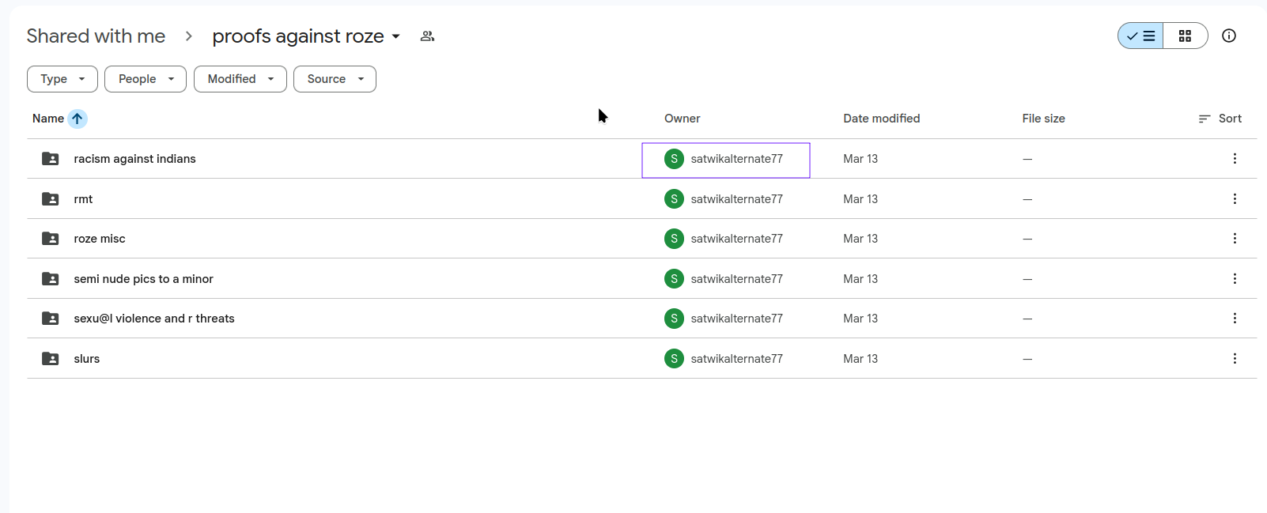Open the Type filter dropdown
The width and height of the screenshot is (1267, 513).
tap(62, 79)
